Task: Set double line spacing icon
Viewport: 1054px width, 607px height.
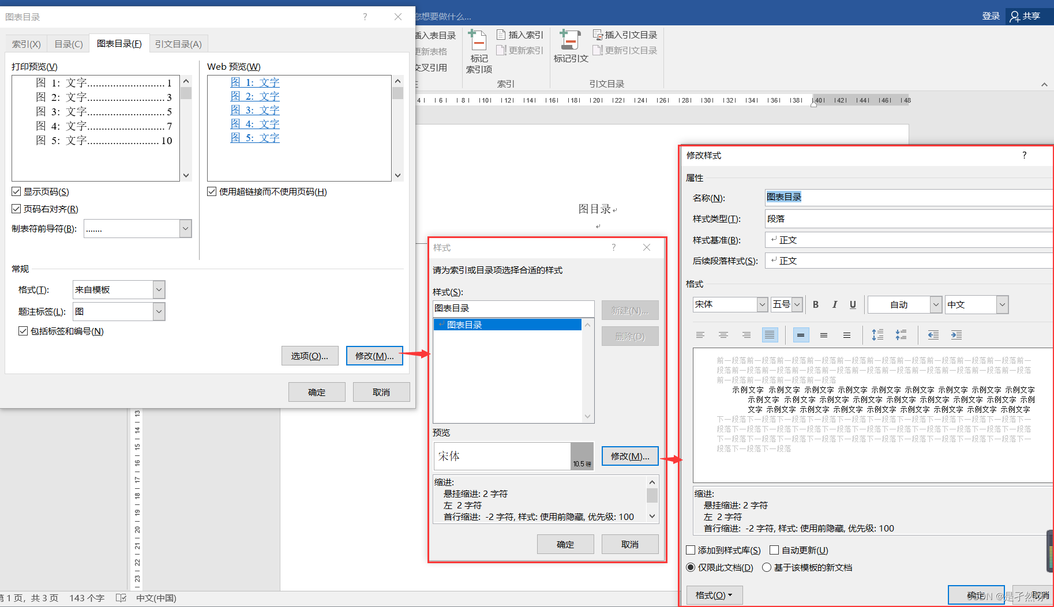Action: [x=847, y=335]
